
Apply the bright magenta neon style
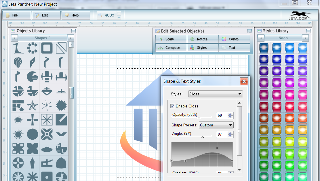[x=289, y=83]
